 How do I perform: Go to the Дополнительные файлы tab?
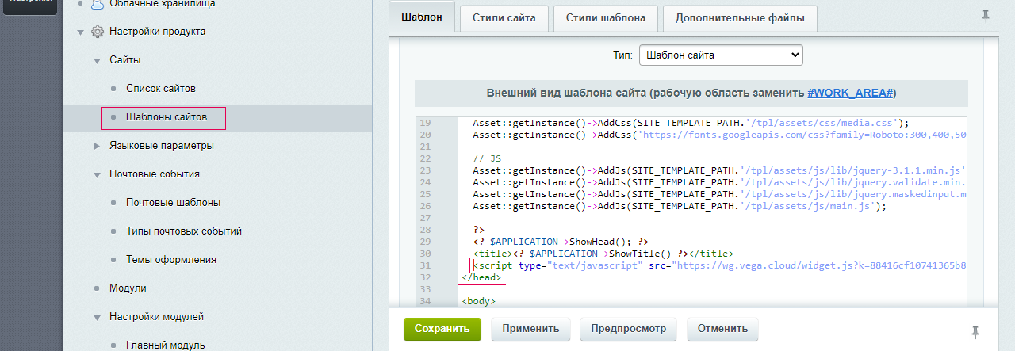point(740,17)
